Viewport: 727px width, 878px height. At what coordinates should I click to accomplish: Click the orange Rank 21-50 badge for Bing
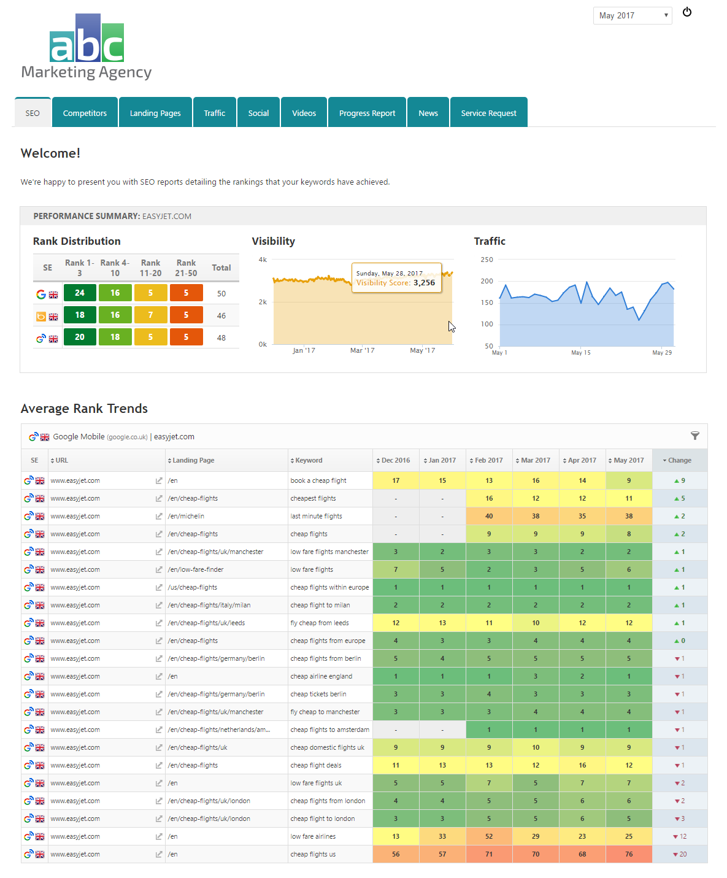pos(186,315)
